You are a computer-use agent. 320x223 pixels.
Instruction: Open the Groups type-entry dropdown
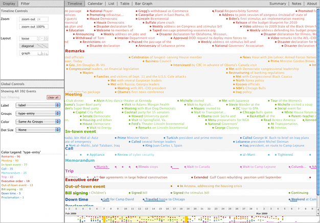[38, 113]
